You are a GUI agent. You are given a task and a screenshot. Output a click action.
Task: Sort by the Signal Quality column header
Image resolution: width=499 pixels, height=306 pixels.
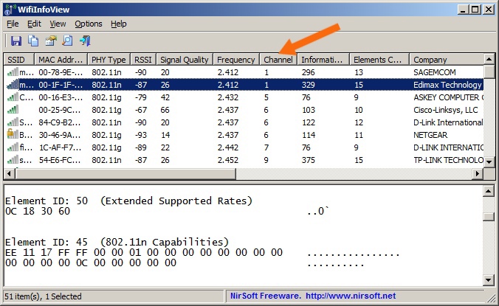(x=185, y=60)
